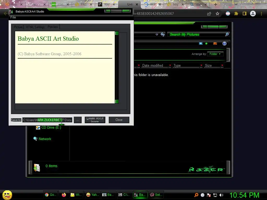Click the orange preview pane icon in Explorer toolbar
This screenshot has height=200, width=267.
[x=215, y=43]
